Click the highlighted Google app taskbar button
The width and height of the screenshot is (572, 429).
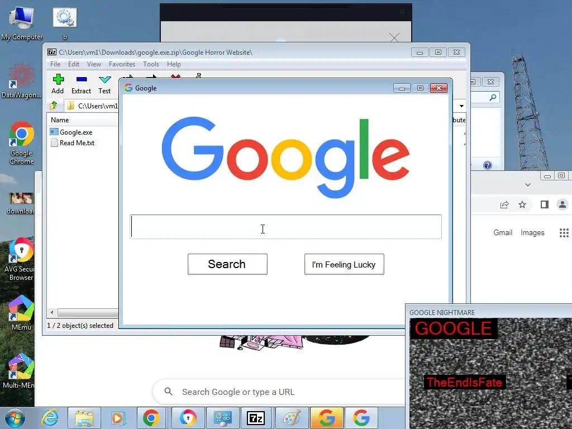tap(326, 418)
